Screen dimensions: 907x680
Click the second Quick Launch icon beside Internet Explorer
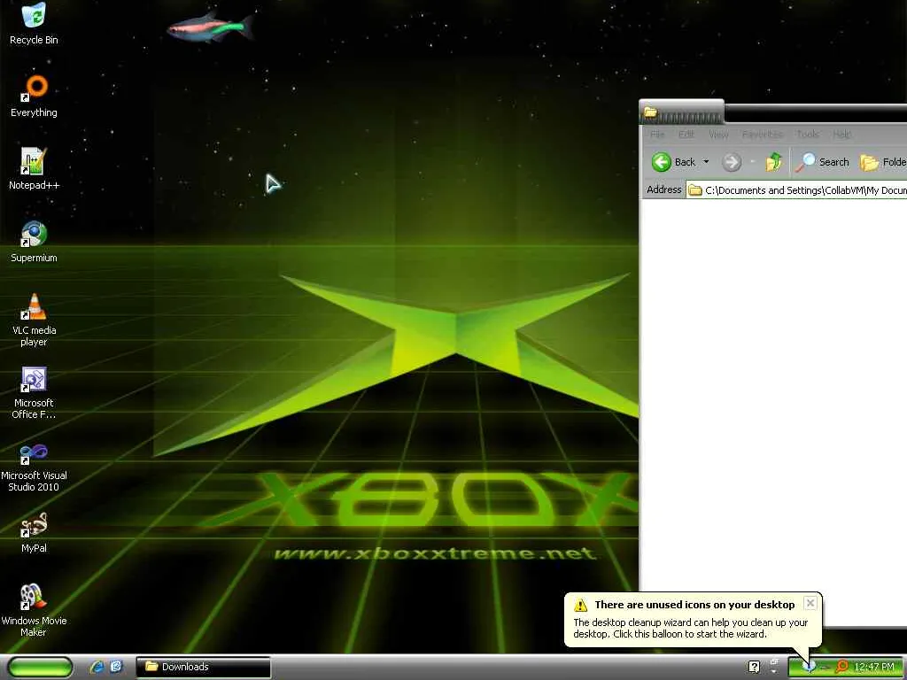point(116,667)
